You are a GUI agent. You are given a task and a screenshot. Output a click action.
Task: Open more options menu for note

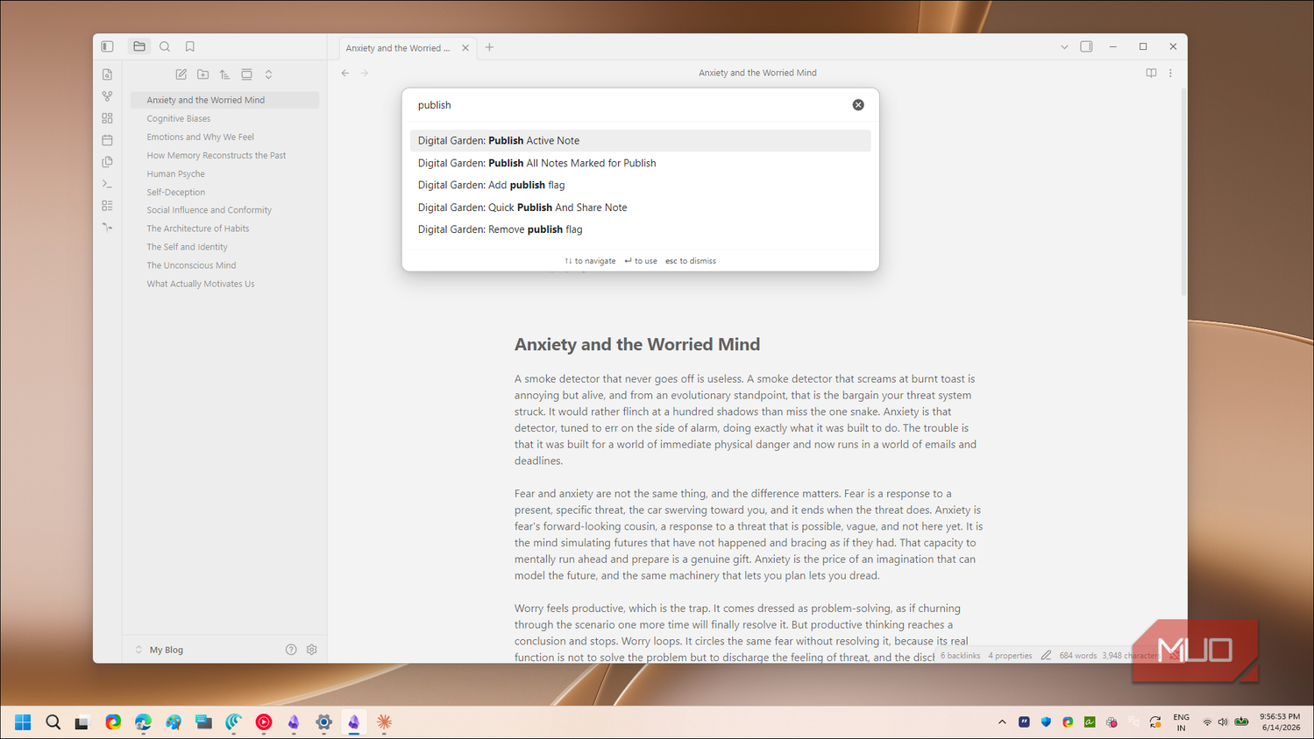pyautogui.click(x=1170, y=74)
